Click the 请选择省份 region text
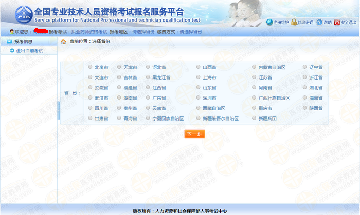 tap(143, 32)
